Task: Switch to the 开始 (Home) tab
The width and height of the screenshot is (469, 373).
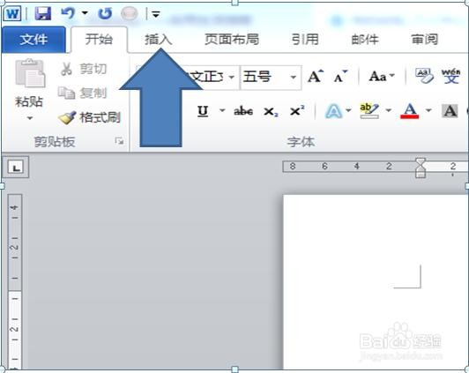Action: pyautogui.click(x=99, y=40)
